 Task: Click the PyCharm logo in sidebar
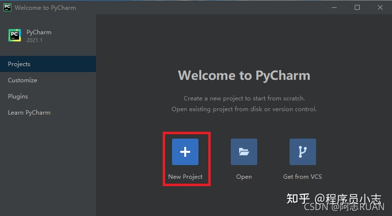point(15,35)
